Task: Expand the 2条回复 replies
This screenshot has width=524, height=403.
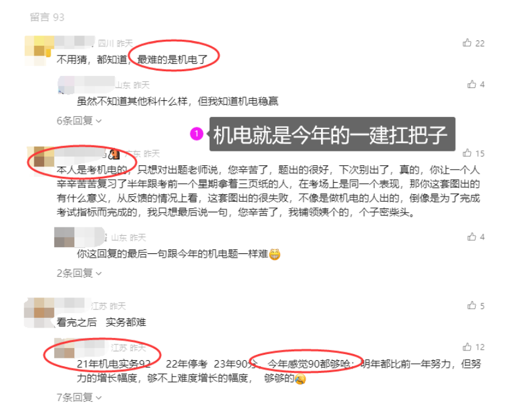Action: tap(79, 273)
